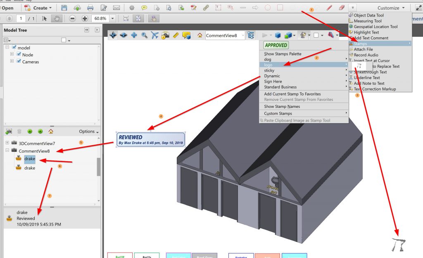Viewport: 423px width, 258px height.
Task: Click the Options button in views panel
Action: pyautogui.click(x=88, y=131)
